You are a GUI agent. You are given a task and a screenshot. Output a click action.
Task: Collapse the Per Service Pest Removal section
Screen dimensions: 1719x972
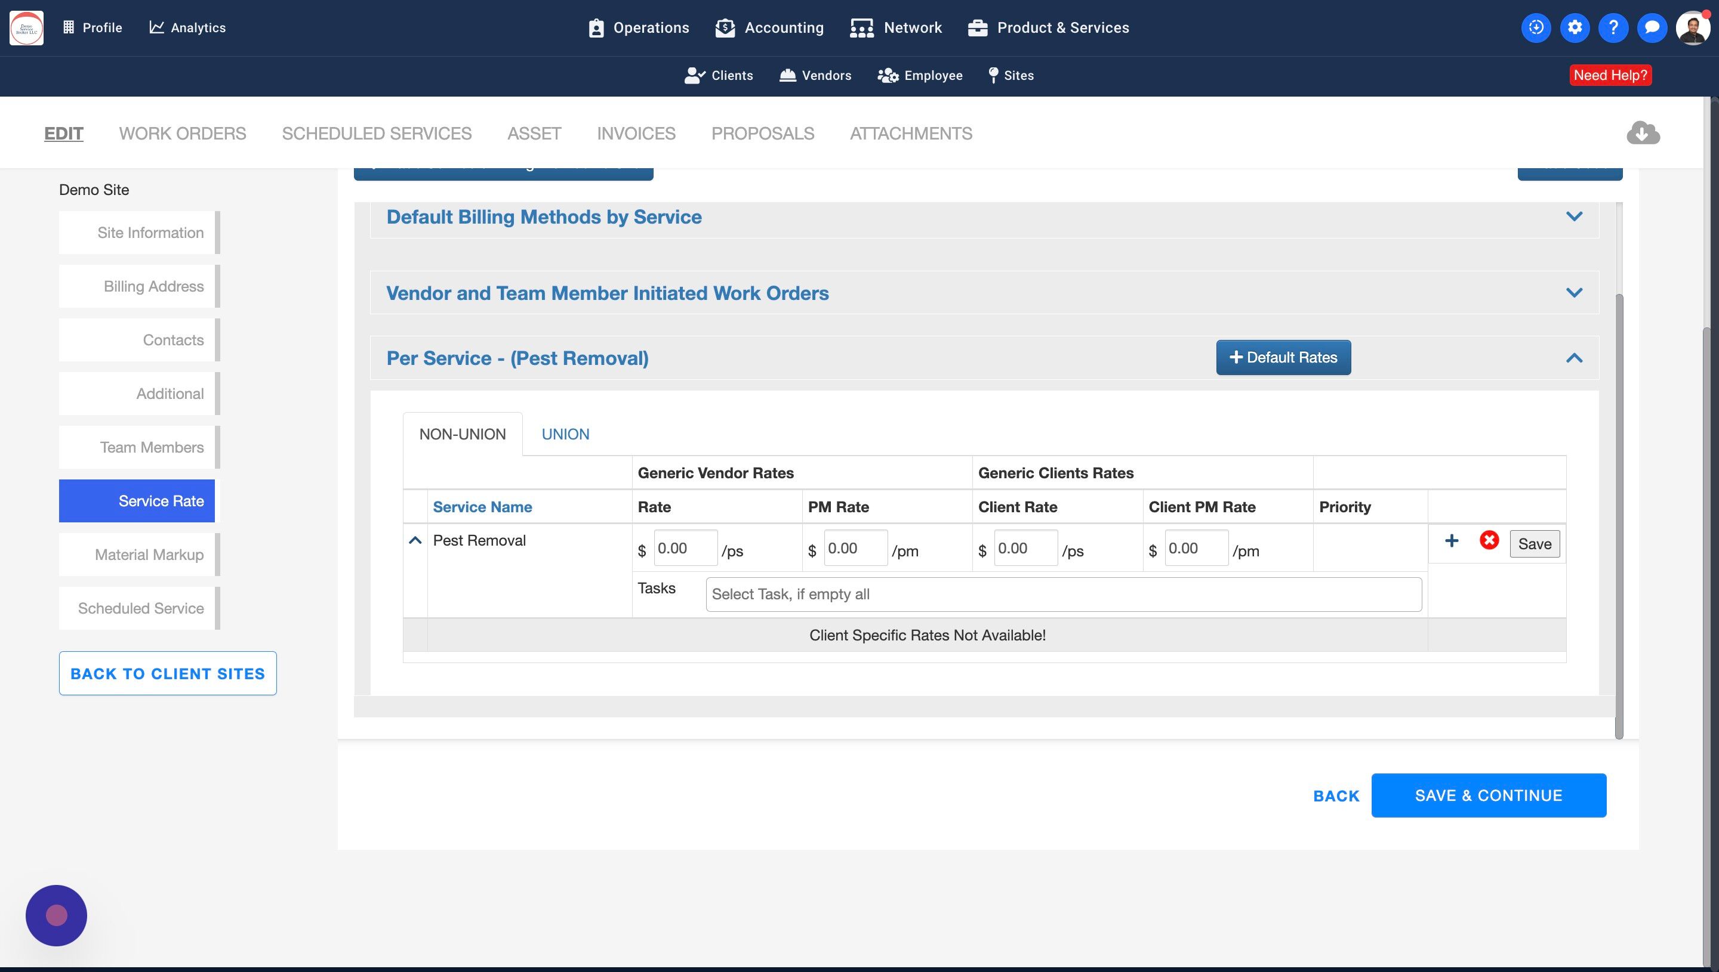pyautogui.click(x=1573, y=358)
